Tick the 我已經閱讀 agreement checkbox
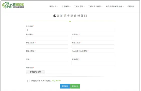This screenshot has width=141, height=91. [28, 81]
